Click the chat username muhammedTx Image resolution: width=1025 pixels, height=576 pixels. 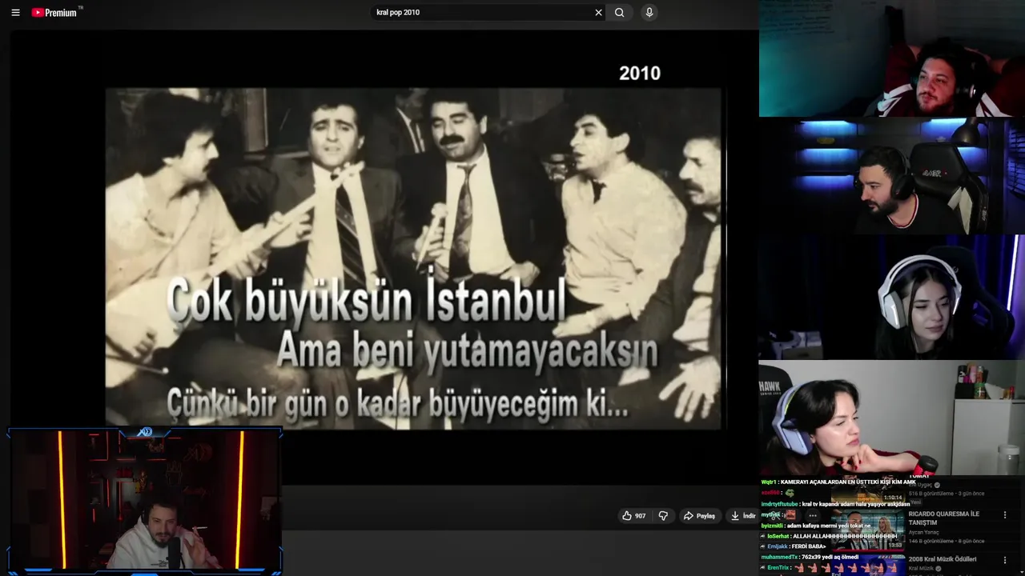779,557
